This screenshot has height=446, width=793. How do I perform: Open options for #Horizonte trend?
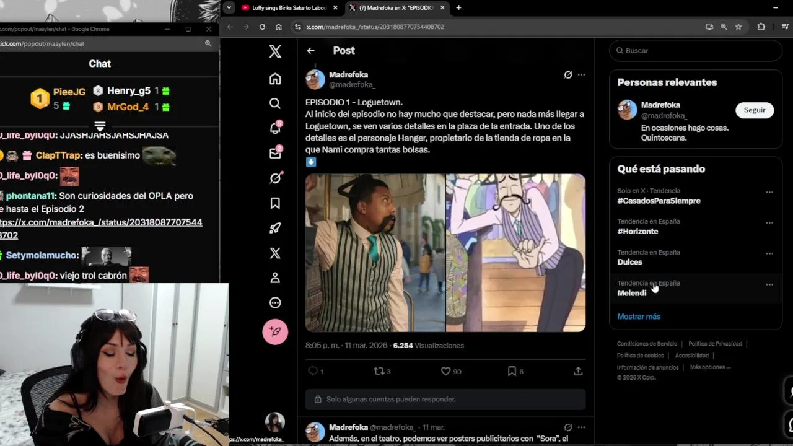[x=769, y=222]
